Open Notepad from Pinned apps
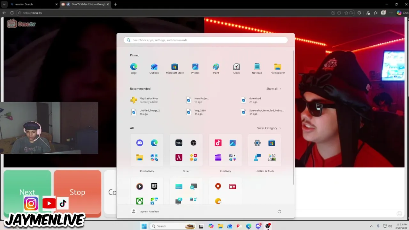The height and width of the screenshot is (230, 409). (257, 68)
